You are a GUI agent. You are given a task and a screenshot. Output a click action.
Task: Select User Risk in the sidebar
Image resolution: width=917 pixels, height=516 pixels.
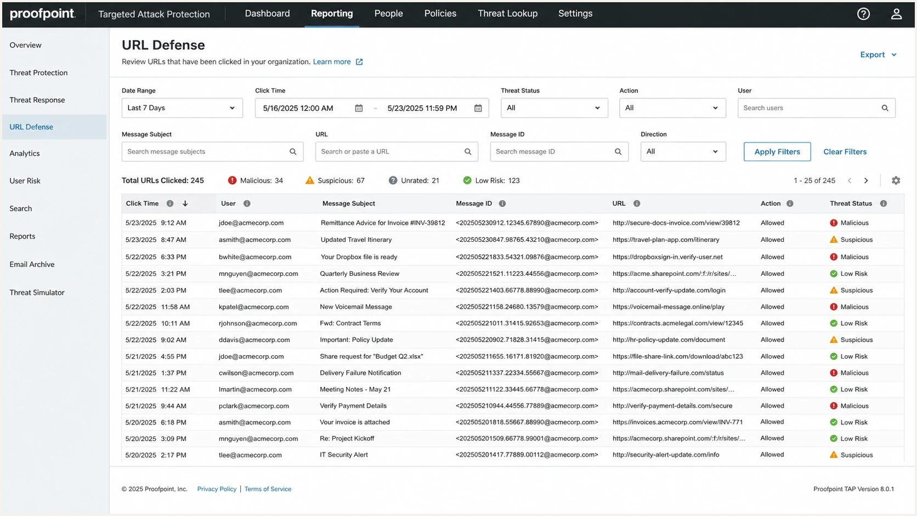pos(25,181)
